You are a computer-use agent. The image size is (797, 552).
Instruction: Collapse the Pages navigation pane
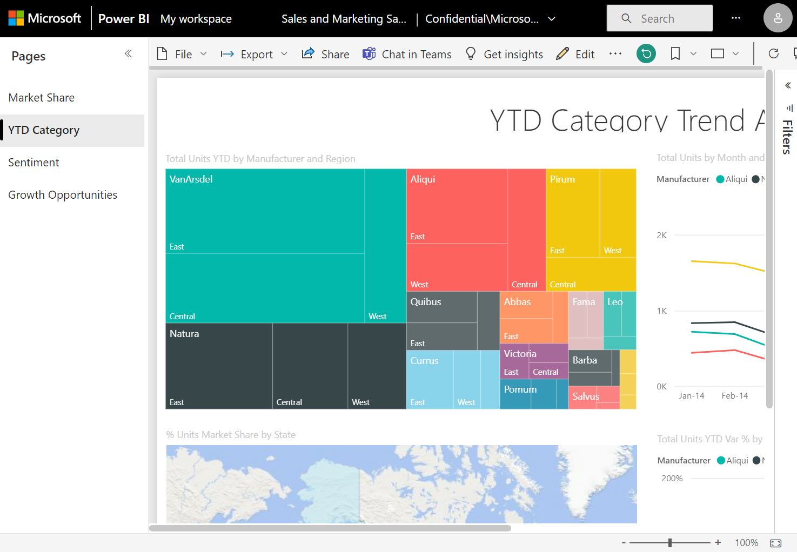(128, 53)
